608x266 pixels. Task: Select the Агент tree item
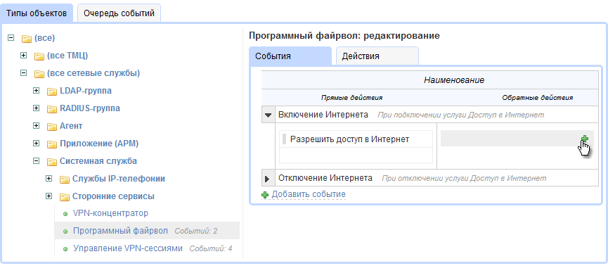[71, 126]
